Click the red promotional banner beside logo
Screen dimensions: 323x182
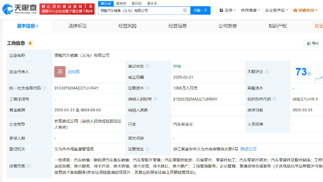pos(67,9)
